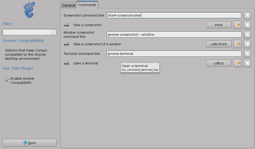Click the Gnome Compatibility heading
The height and width of the screenshot is (149, 255).
point(23,41)
